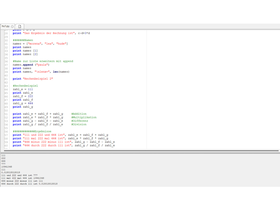The height and width of the screenshot is (210, 280).
Task: Click console output "444 durch 222 durch 111 ist 0.018018018018"
Action: tap(29, 184)
